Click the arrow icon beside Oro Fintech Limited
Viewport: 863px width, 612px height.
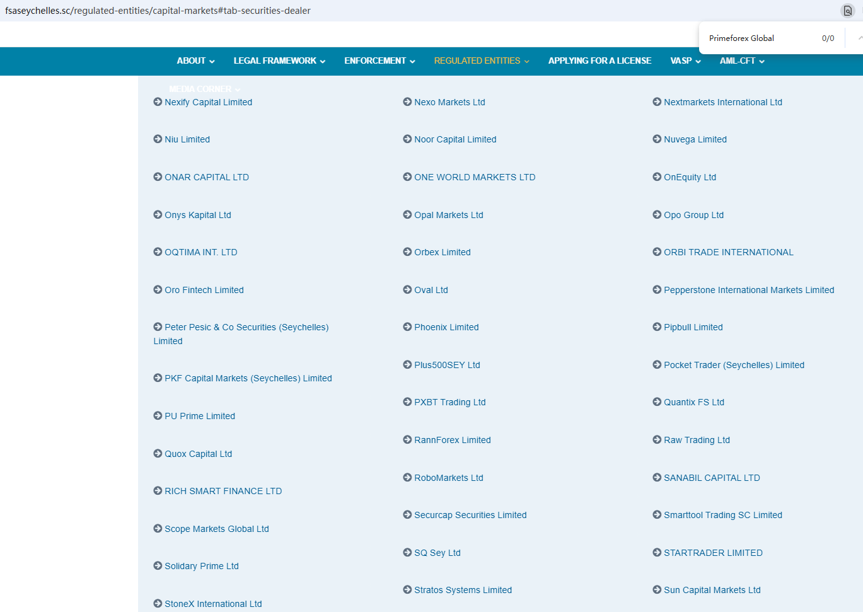click(x=158, y=289)
